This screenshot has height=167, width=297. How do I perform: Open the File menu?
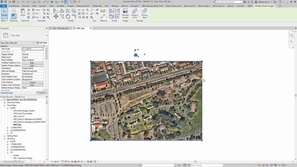pyautogui.click(x=3, y=6)
